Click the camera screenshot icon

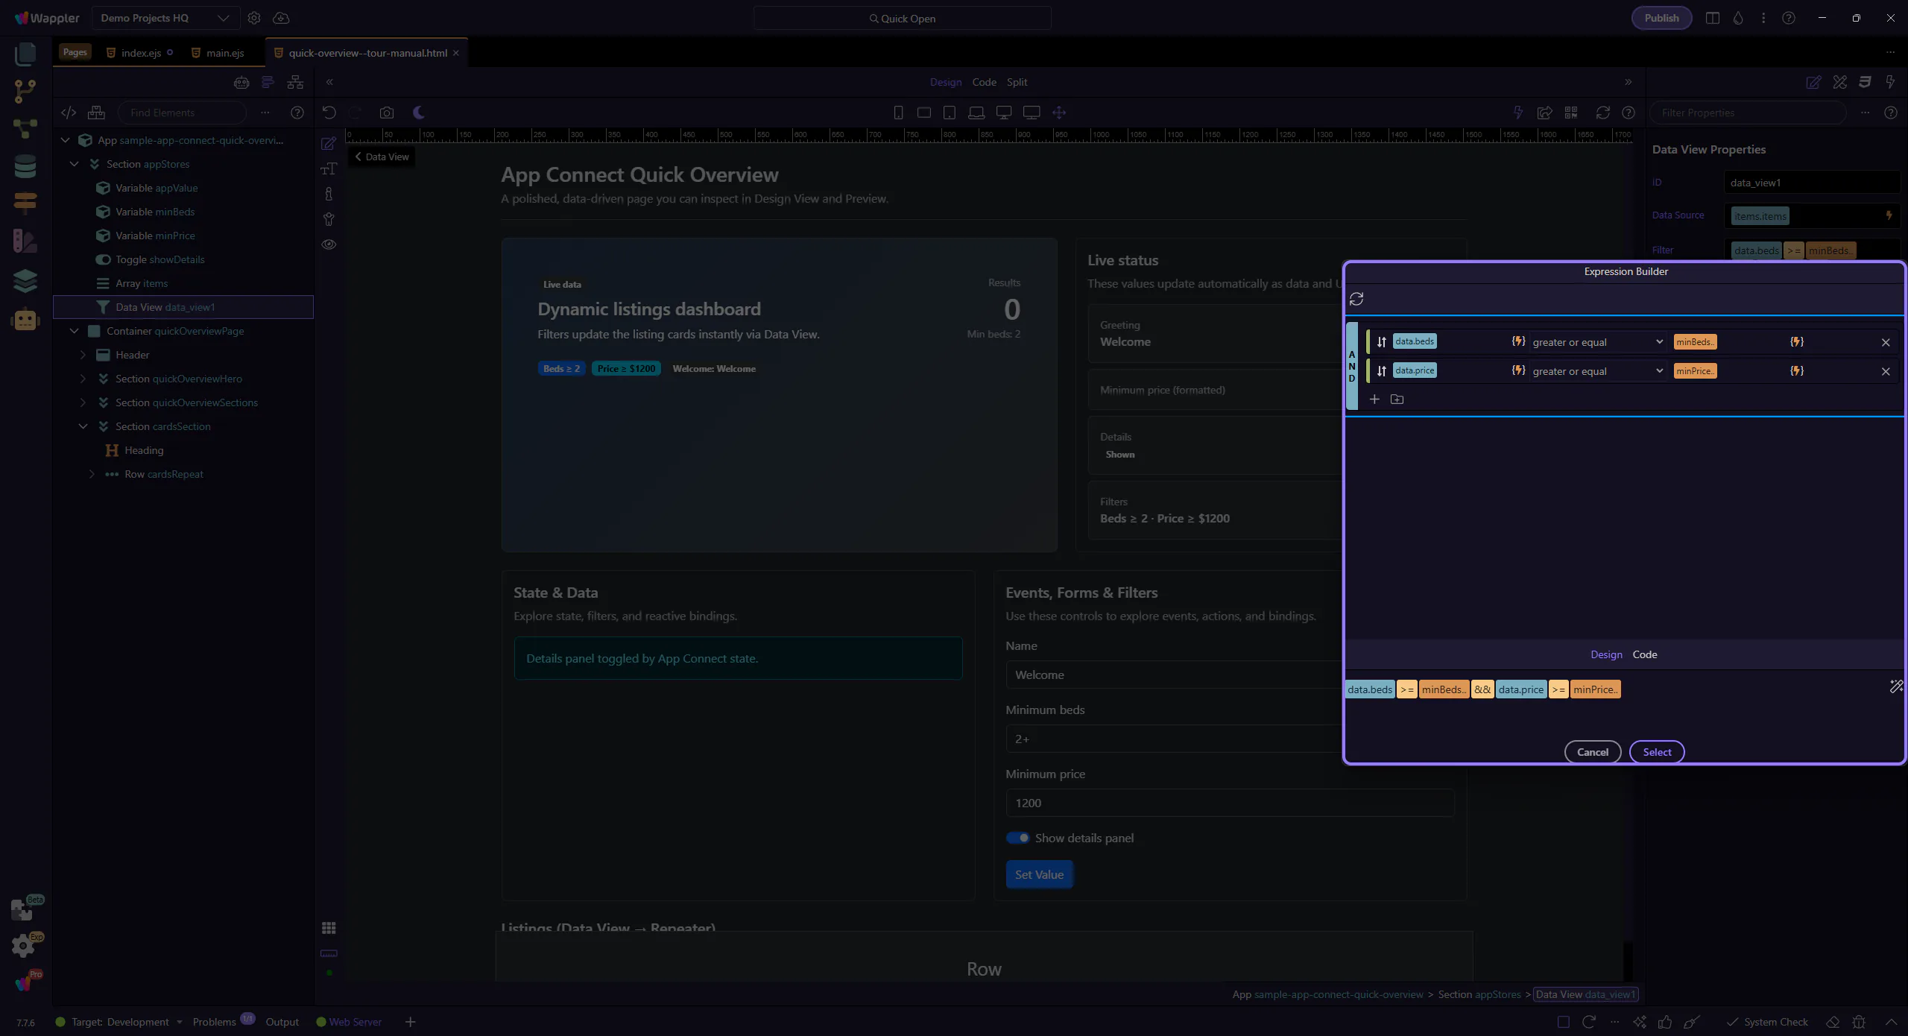tap(386, 113)
